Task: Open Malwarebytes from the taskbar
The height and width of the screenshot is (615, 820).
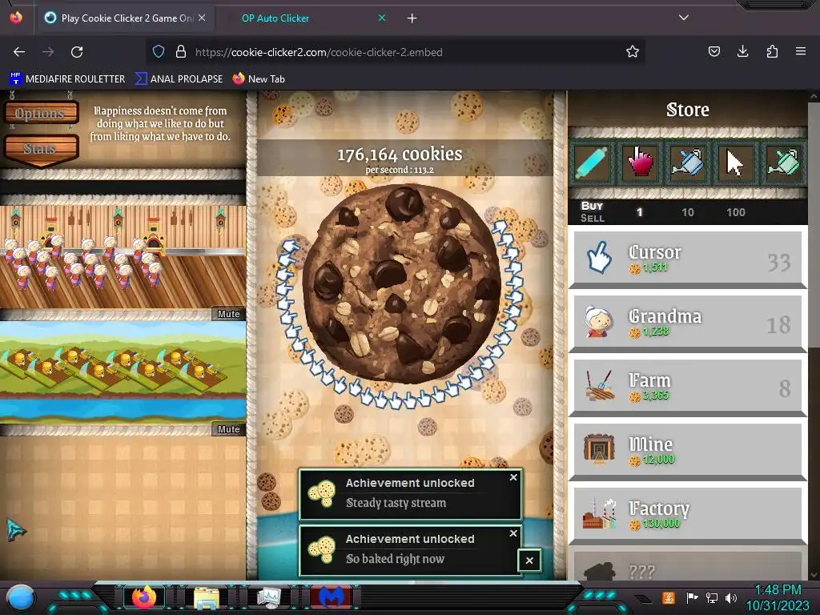Action: (x=332, y=597)
